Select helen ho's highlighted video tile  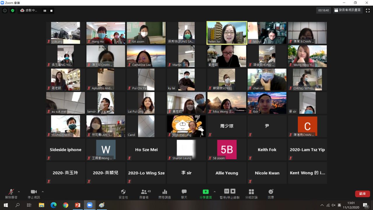tap(227, 33)
